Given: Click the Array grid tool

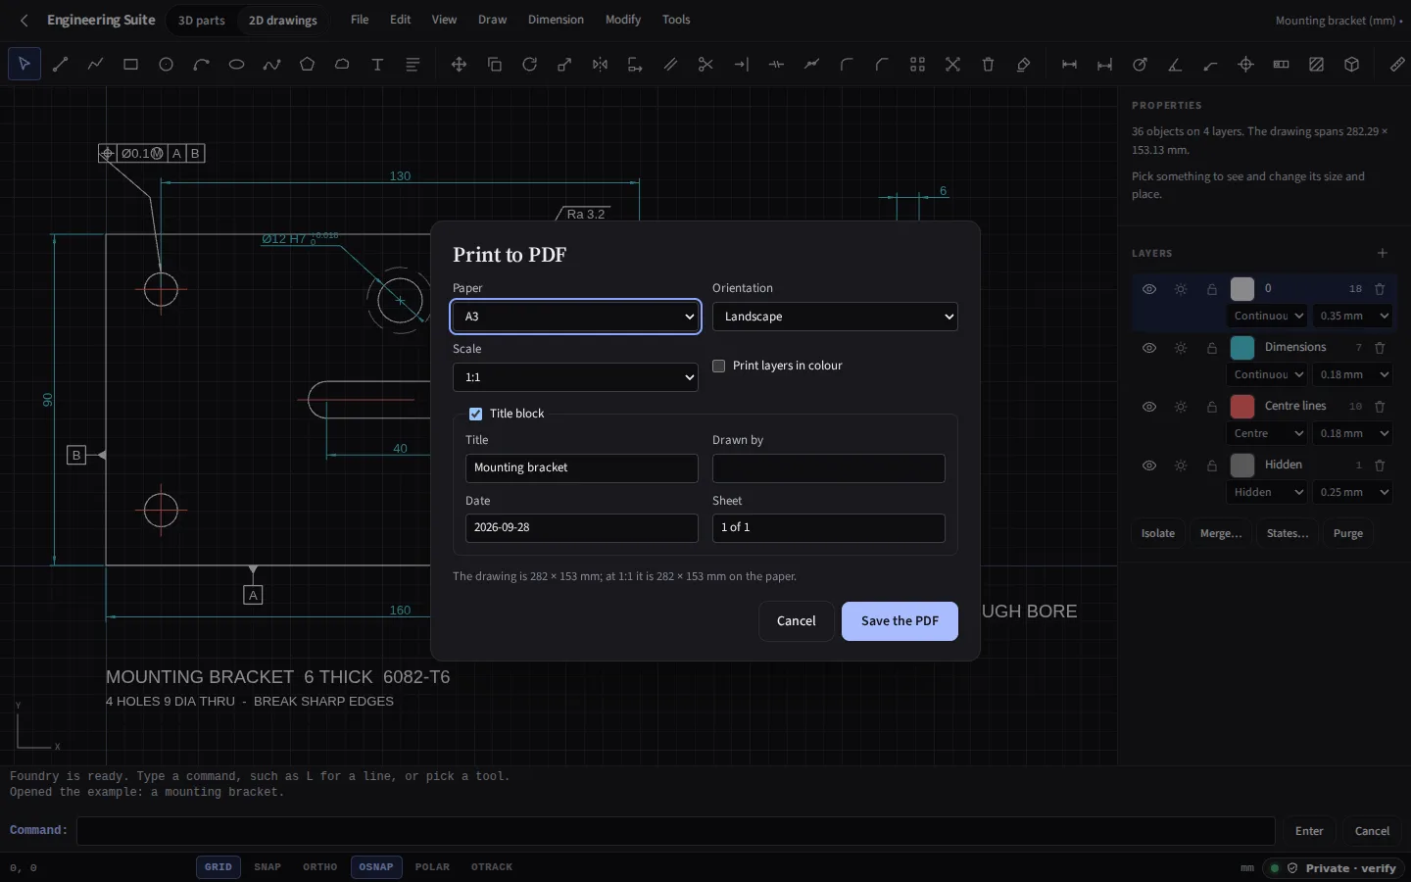Looking at the screenshot, I should pyautogui.click(x=917, y=65).
